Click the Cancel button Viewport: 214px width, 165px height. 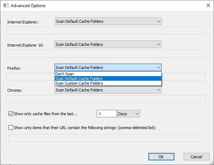pos(197,157)
